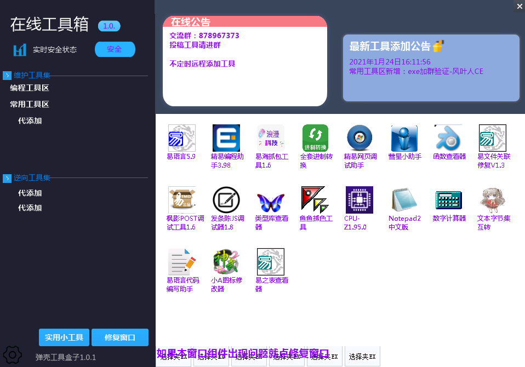Image resolution: width=525 pixels, height=367 pixels.
Task: Open CPU-Z1.95.0
Action: tap(359, 200)
